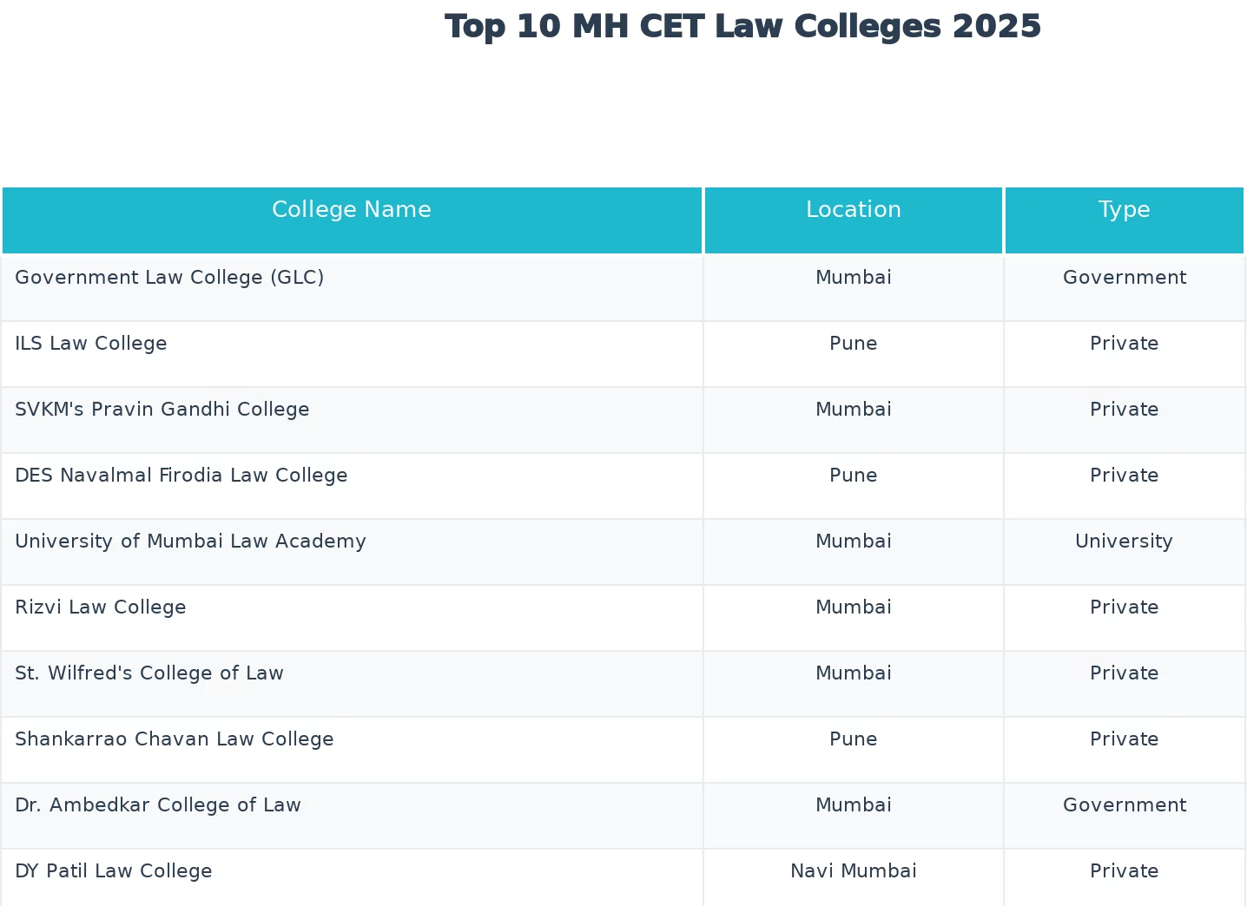This screenshot has height=906, width=1247.
Task: Click the DY Patil Law College cell
Action: click(114, 871)
